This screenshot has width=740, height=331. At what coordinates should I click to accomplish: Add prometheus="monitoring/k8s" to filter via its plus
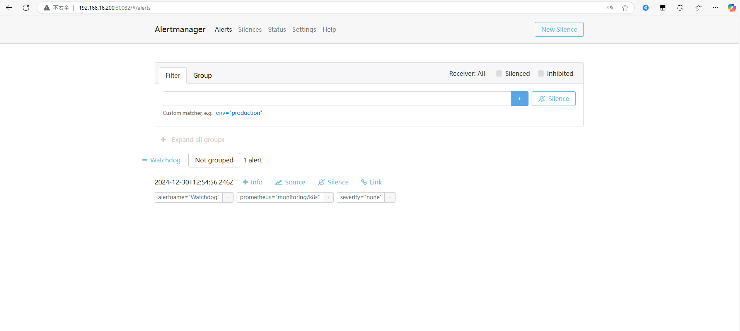tap(328, 198)
